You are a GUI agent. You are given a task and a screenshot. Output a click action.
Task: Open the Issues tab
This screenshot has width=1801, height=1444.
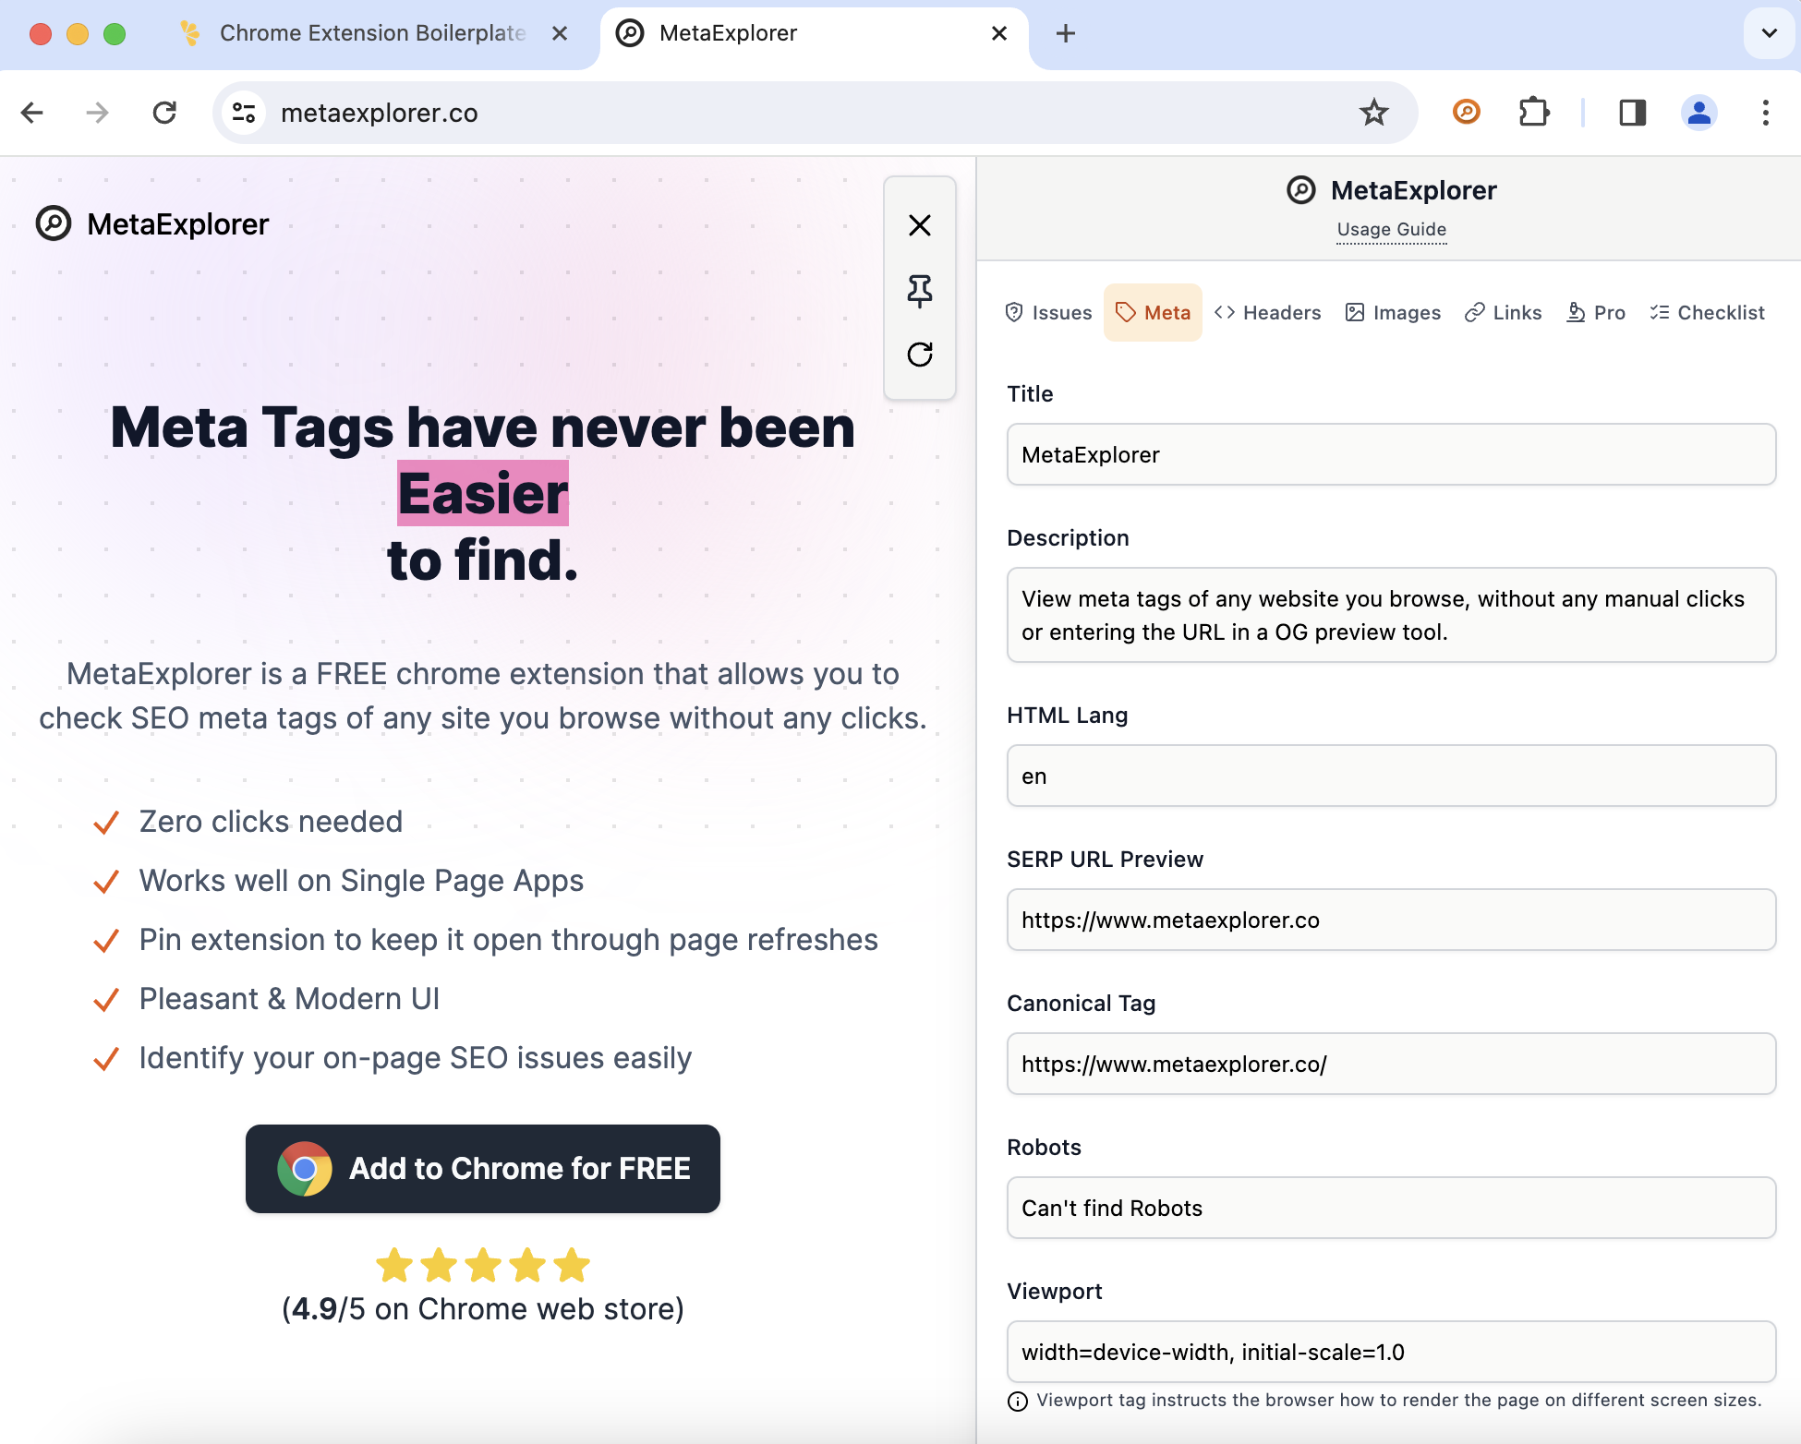pyautogui.click(x=1048, y=313)
